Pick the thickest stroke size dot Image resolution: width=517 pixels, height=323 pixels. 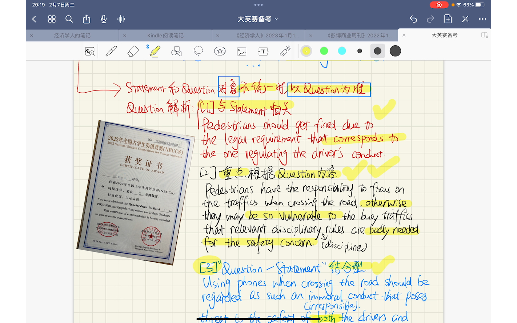[x=395, y=51]
